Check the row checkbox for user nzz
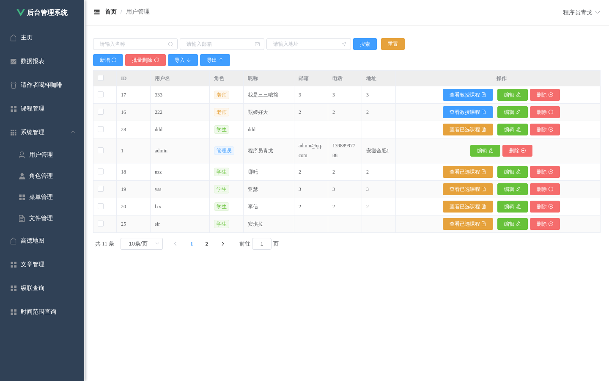The width and height of the screenshot is (609, 381). click(x=101, y=171)
